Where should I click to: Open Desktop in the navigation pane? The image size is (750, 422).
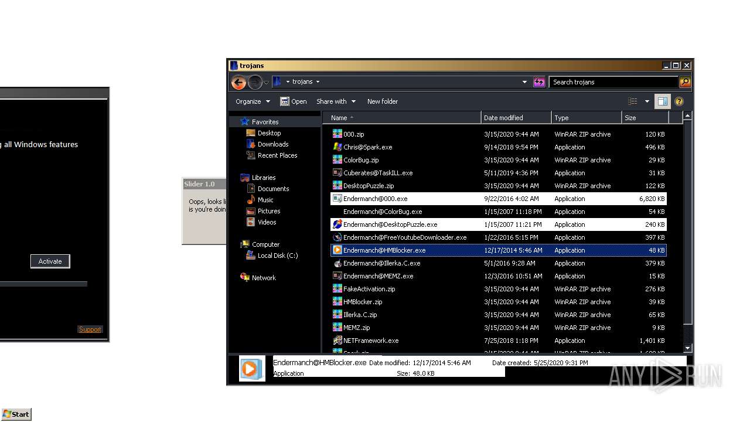coord(269,133)
